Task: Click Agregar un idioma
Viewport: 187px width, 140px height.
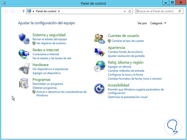Action: pyautogui.click(x=119, y=67)
